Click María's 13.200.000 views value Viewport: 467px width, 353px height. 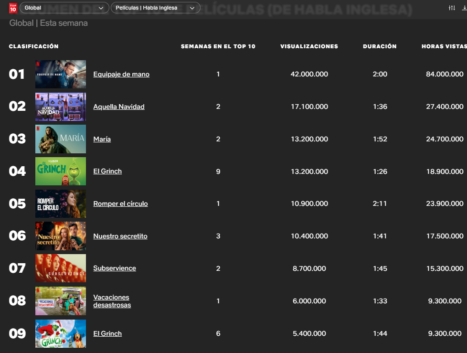[309, 139]
